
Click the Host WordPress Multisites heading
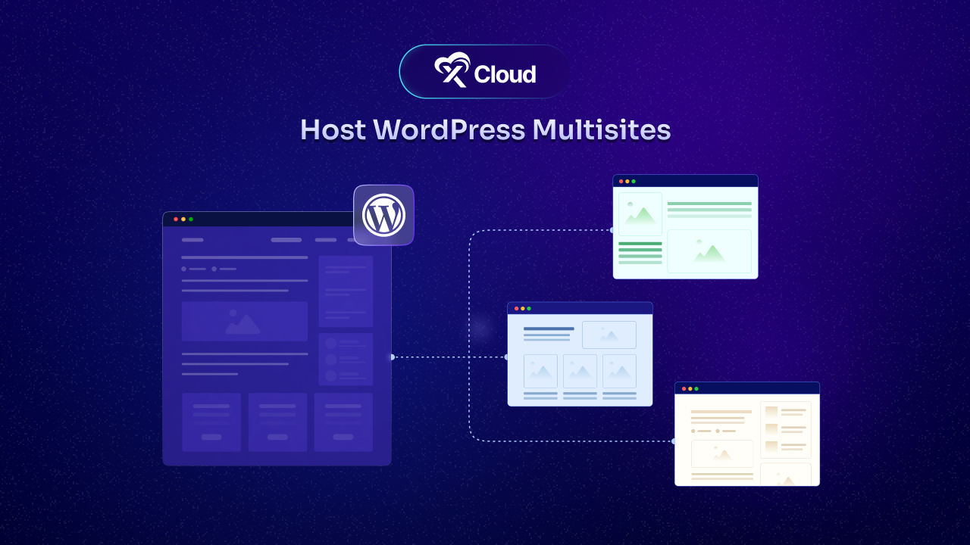pyautogui.click(x=485, y=129)
